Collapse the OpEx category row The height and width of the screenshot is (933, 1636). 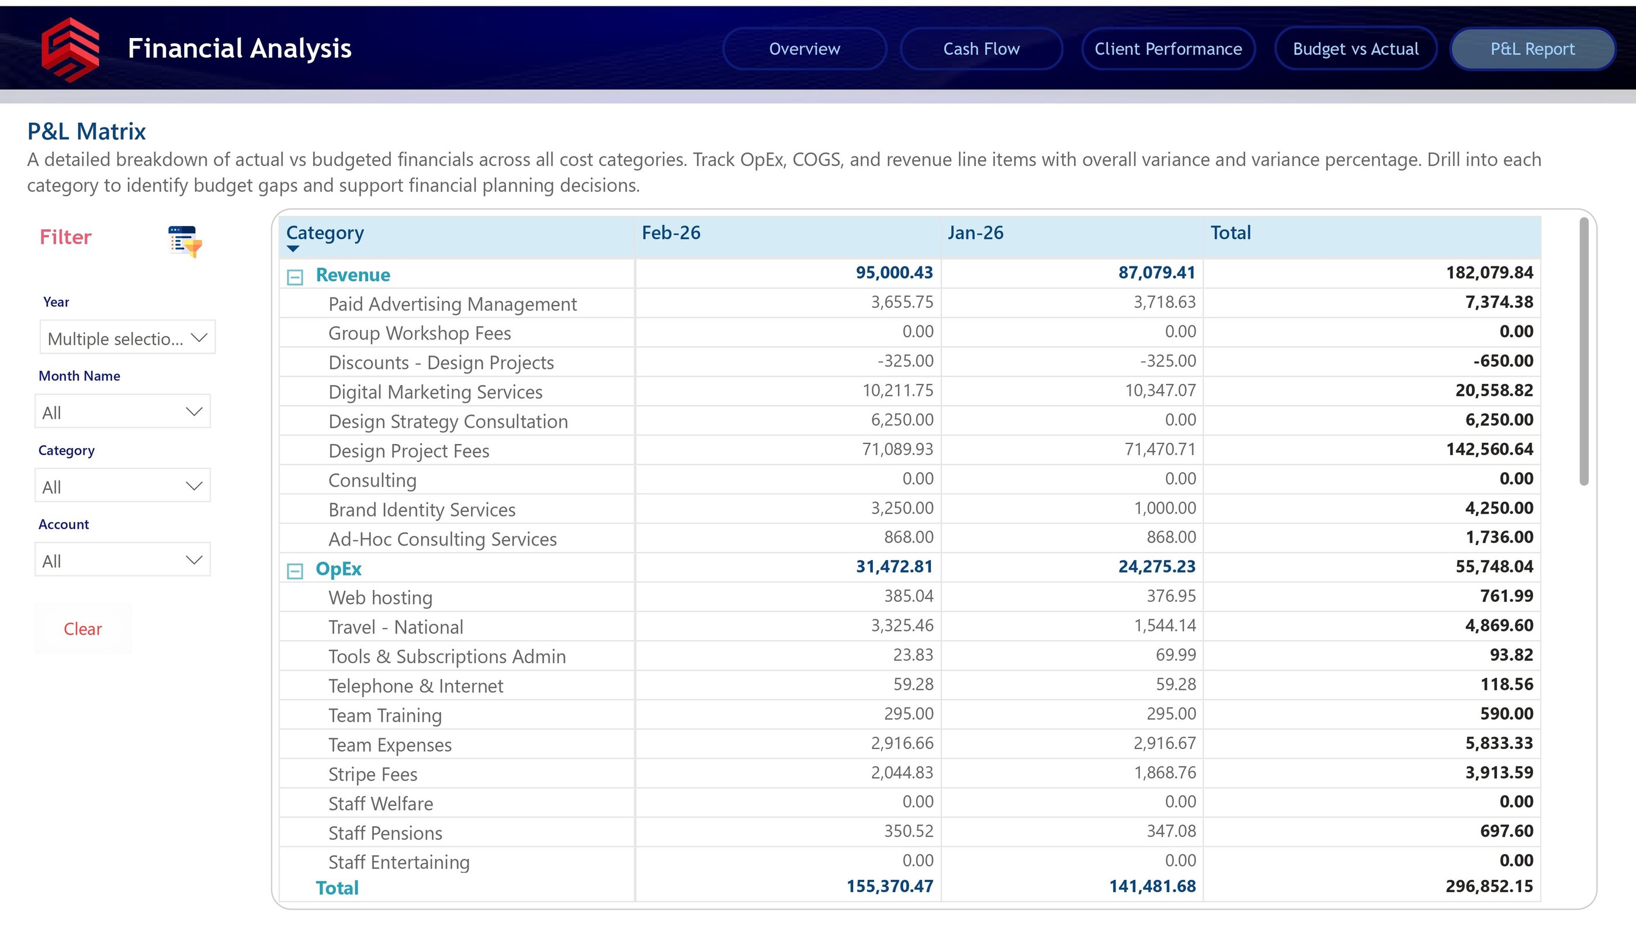(295, 570)
